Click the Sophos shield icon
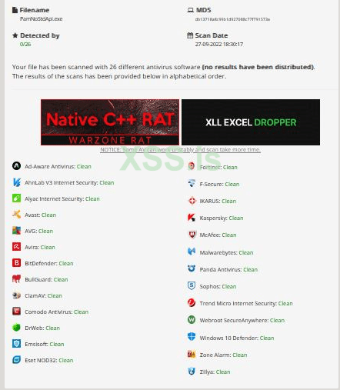The image size is (340, 390). click(x=192, y=285)
